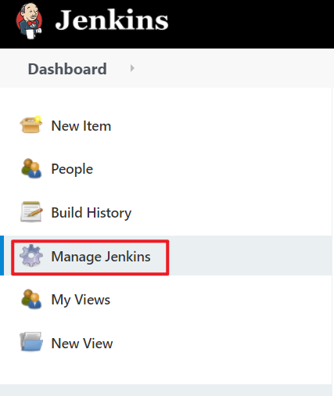Go to the Dashboard breadcrumb
The width and height of the screenshot is (334, 396).
(67, 69)
